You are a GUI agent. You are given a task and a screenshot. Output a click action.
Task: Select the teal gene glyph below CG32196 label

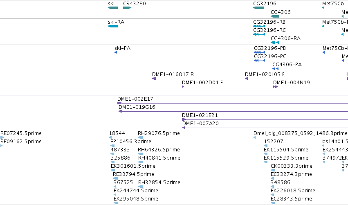tap(258, 8)
